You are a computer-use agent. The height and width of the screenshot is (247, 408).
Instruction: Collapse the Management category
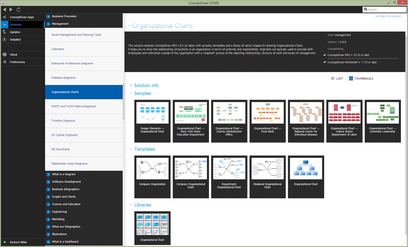[x=48, y=24]
